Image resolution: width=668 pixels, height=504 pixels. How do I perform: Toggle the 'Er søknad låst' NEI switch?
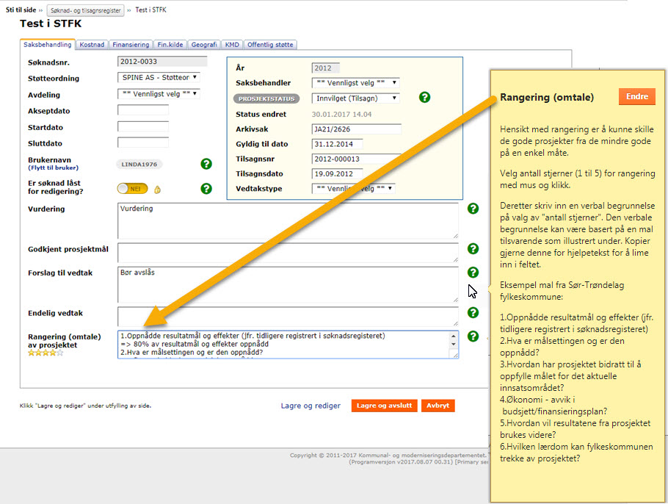coord(132,189)
